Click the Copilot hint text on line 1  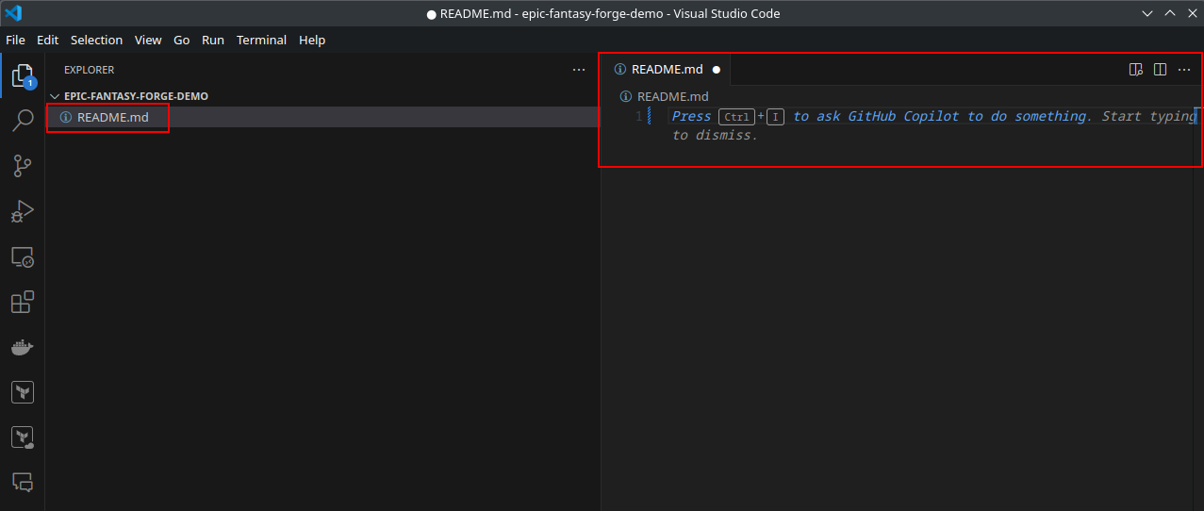(x=933, y=125)
